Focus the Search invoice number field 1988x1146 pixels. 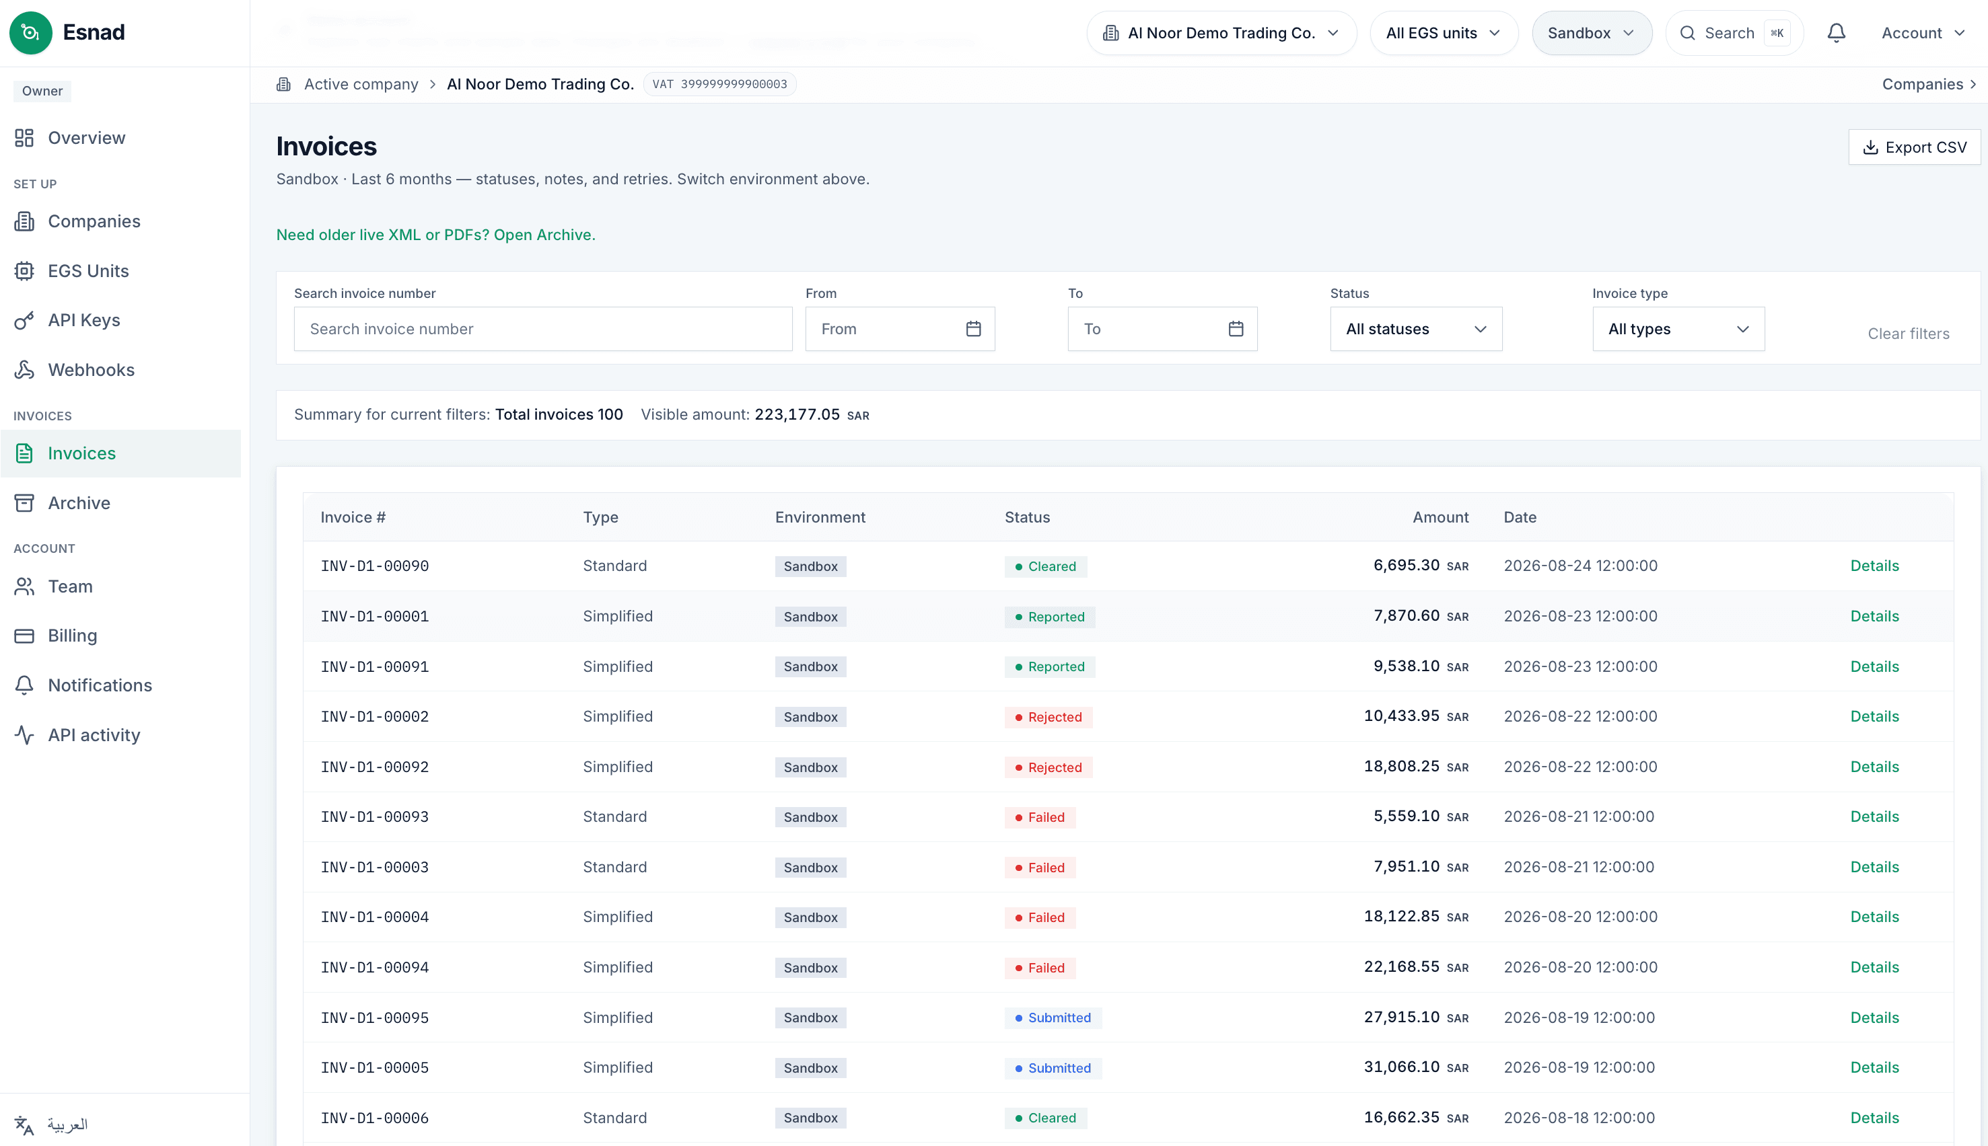[544, 329]
